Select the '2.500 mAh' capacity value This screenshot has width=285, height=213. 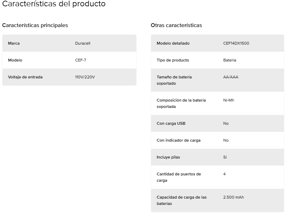[233, 197]
